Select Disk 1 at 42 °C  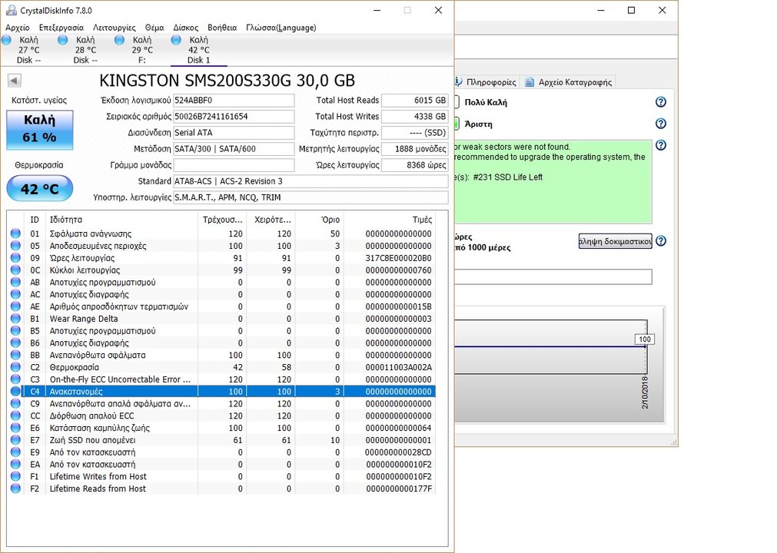pos(198,49)
